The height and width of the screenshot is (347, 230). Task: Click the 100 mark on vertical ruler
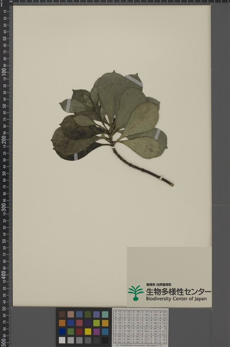(4, 72)
